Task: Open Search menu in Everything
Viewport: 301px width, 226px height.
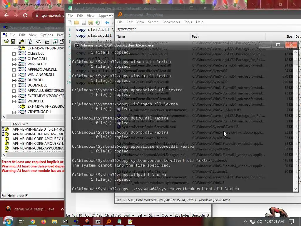Action: tap(153, 22)
